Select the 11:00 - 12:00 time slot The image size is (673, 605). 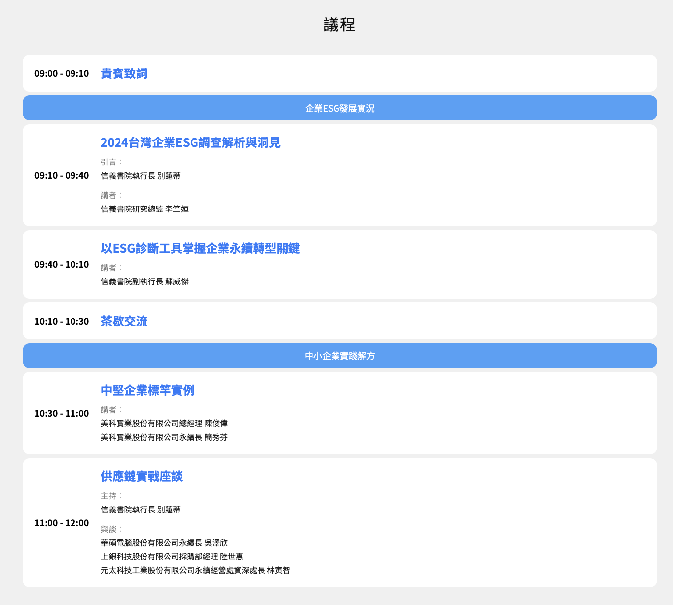tap(62, 523)
